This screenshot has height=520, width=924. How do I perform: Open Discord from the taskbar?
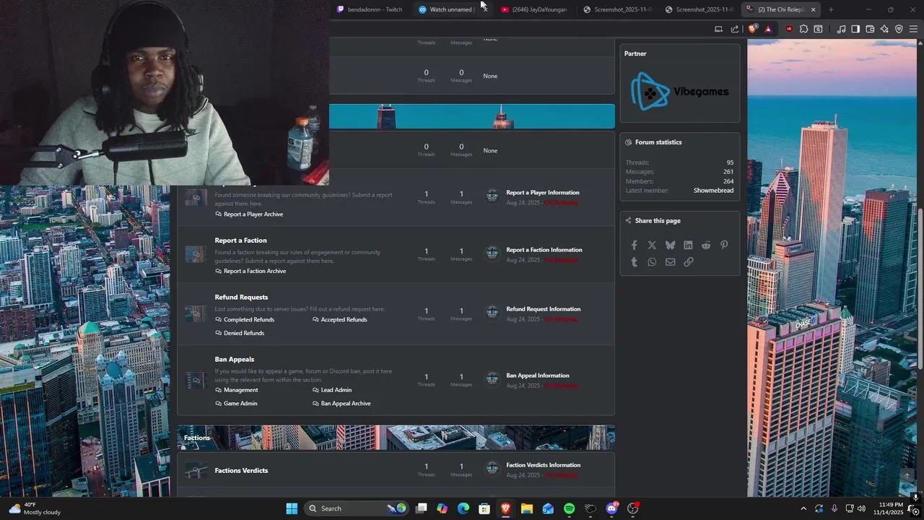tap(611, 508)
